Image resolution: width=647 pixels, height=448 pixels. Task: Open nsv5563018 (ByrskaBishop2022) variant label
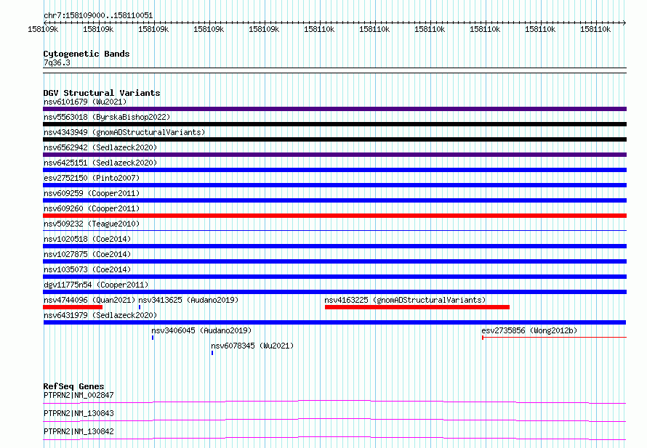coord(107,117)
